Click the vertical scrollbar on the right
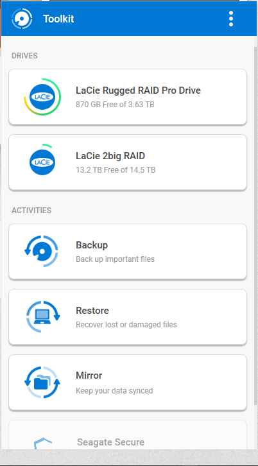Screen dimensions: 258x466 click(x=255, y=226)
